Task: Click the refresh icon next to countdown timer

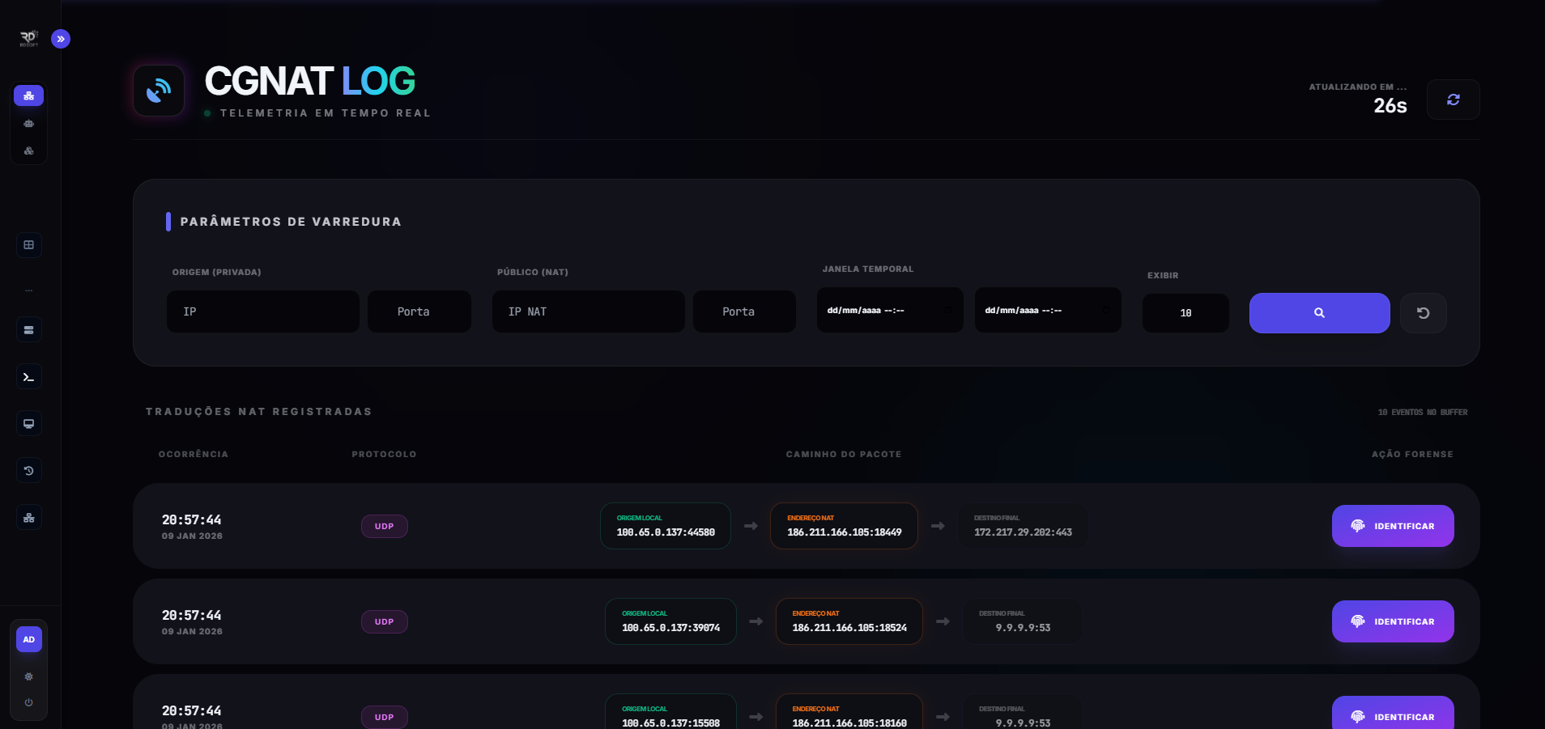Action: click(1453, 100)
